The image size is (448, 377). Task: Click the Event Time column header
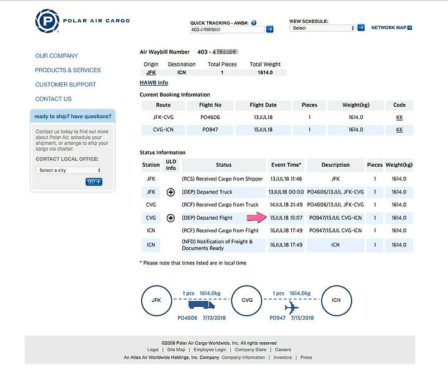(286, 165)
